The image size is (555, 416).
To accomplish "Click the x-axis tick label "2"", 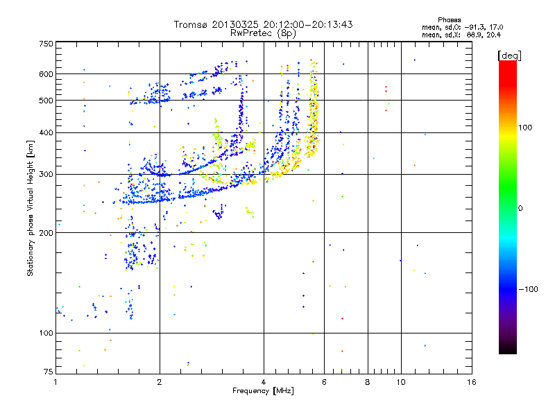I will (x=160, y=382).
